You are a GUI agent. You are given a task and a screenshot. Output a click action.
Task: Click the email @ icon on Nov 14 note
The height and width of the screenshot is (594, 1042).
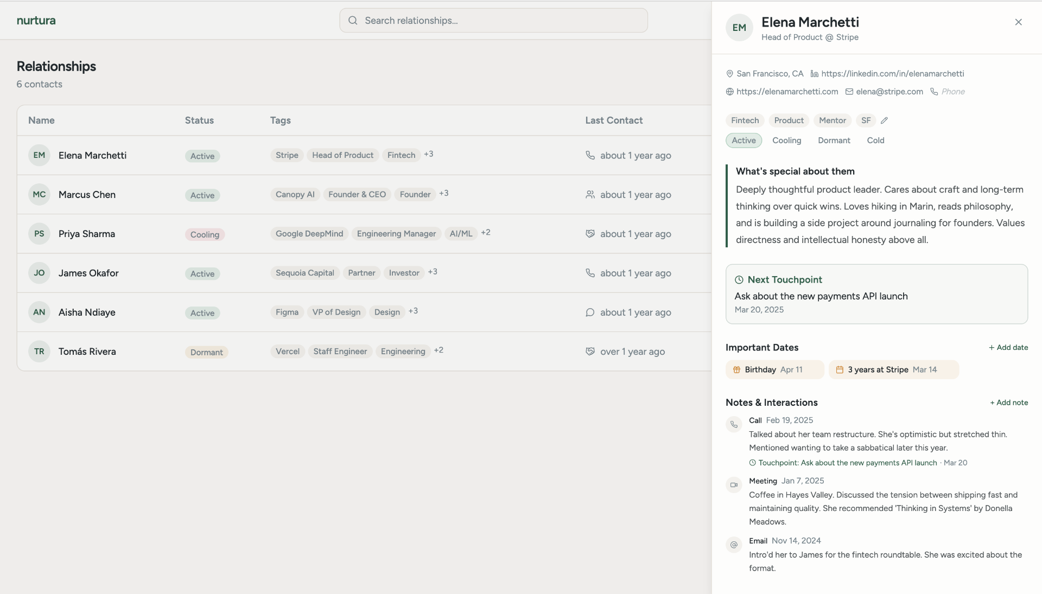734,545
